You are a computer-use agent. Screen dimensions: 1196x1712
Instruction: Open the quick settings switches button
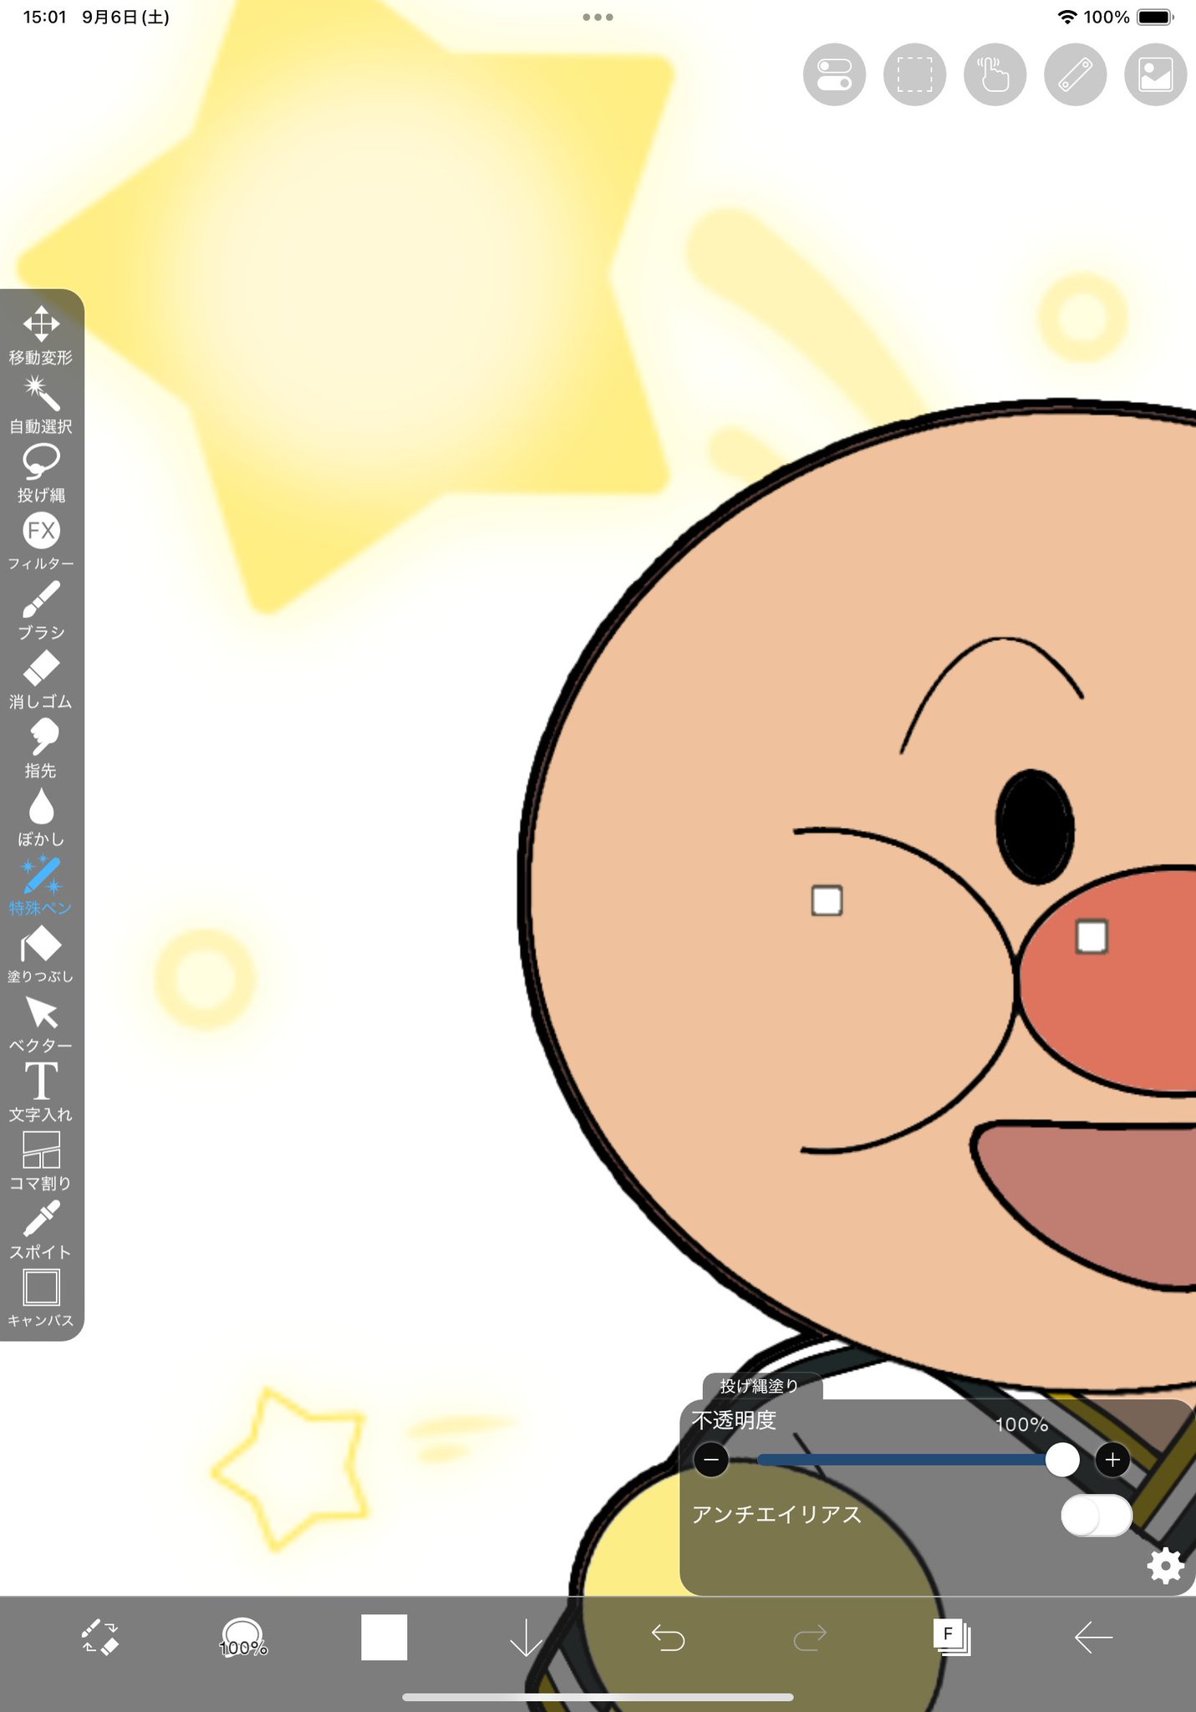(x=834, y=74)
